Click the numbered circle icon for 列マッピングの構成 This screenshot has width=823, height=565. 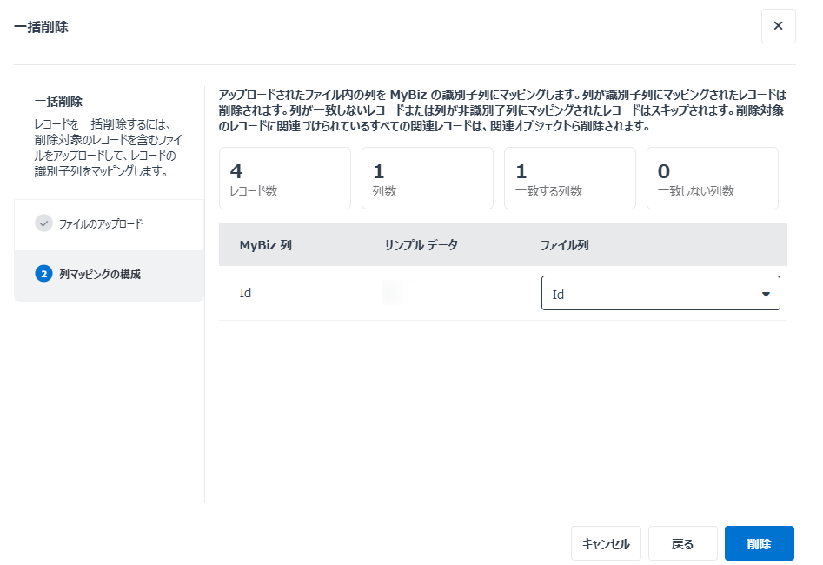click(x=43, y=273)
